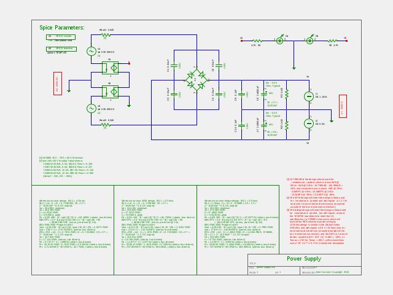Select the X1 bridge rectifier symbol
Image resolution: width=393 pixels, height=295 pixels.
(196, 81)
